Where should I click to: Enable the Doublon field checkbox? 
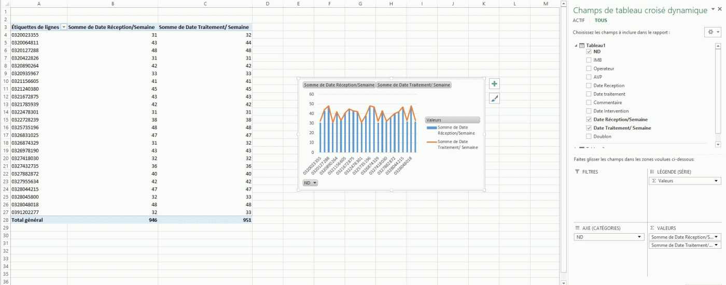589,136
